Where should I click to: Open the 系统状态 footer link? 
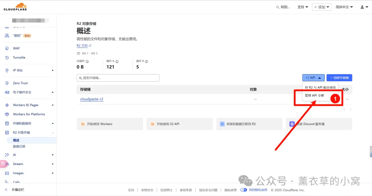click(x=147, y=190)
